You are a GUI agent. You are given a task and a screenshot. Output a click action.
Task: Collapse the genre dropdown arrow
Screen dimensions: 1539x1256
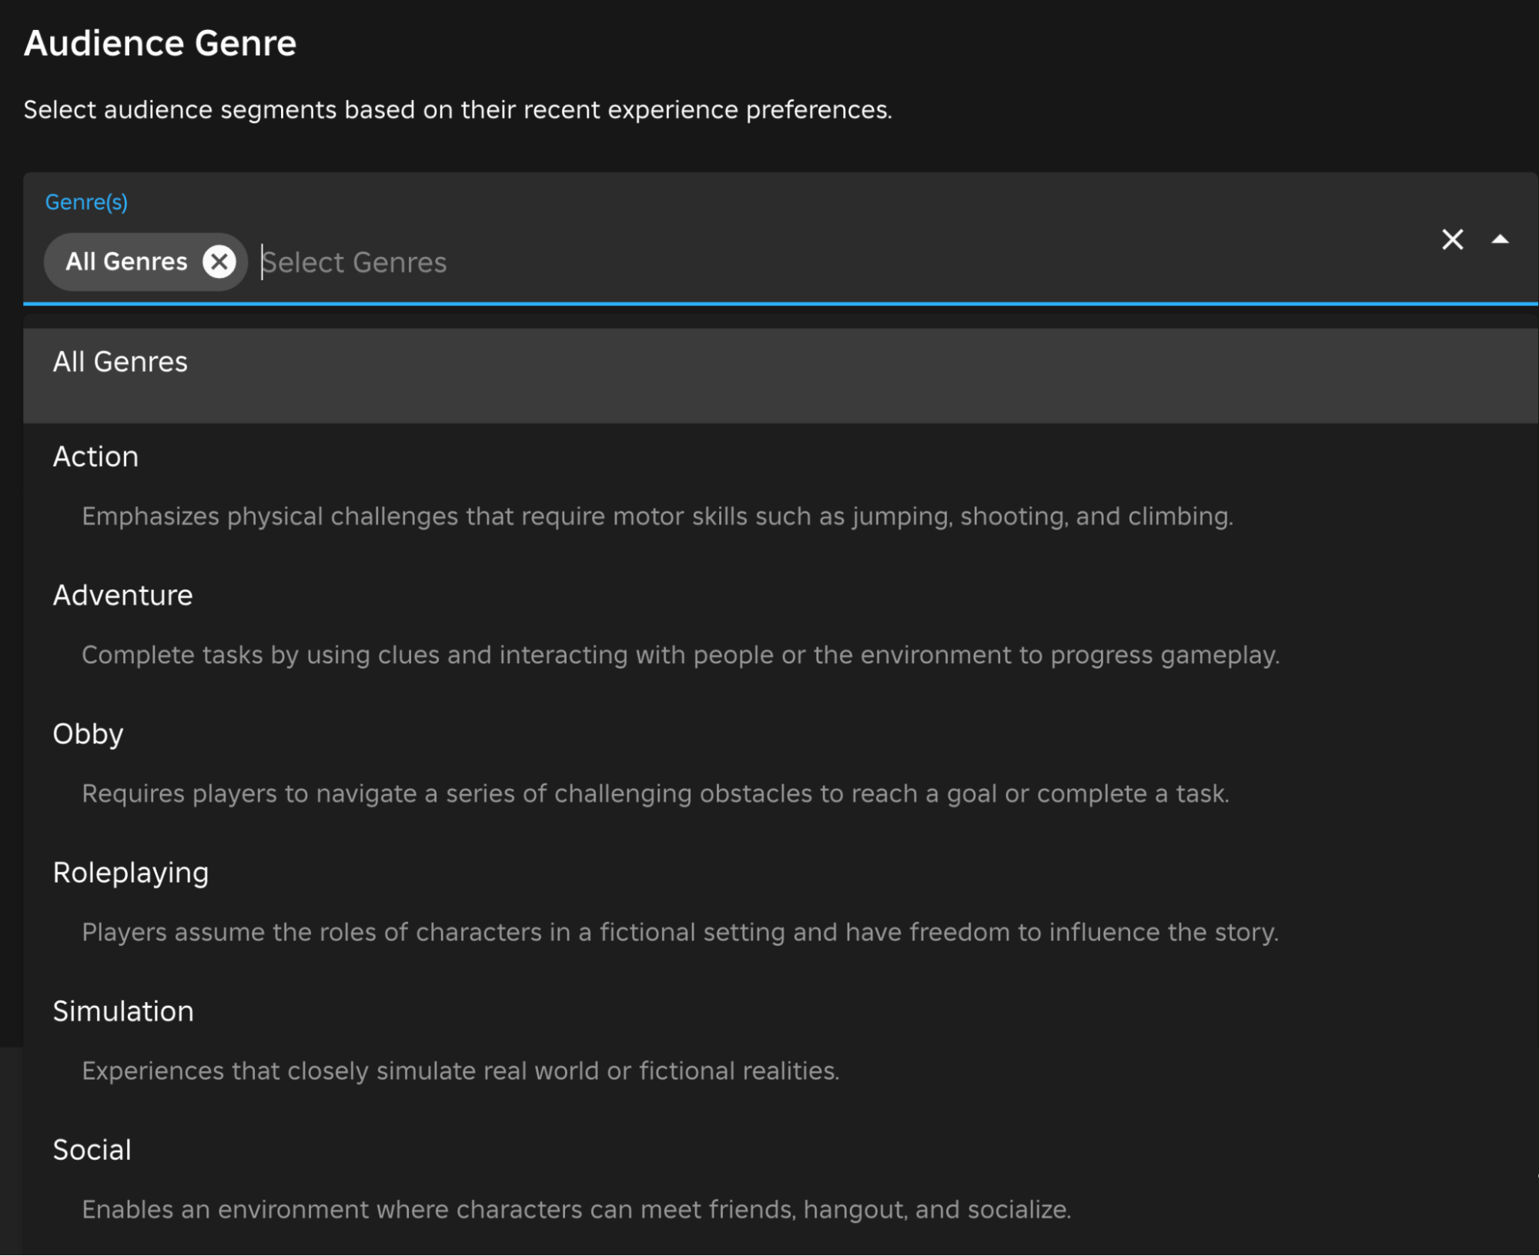point(1499,239)
